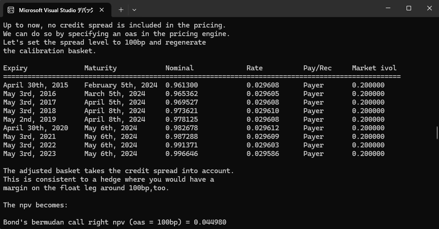The image size is (439, 229).
Task: Click expiry May 2nd, 2019
Action: click(29, 119)
